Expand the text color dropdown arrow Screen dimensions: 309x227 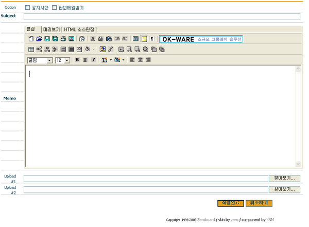[x=111, y=60]
